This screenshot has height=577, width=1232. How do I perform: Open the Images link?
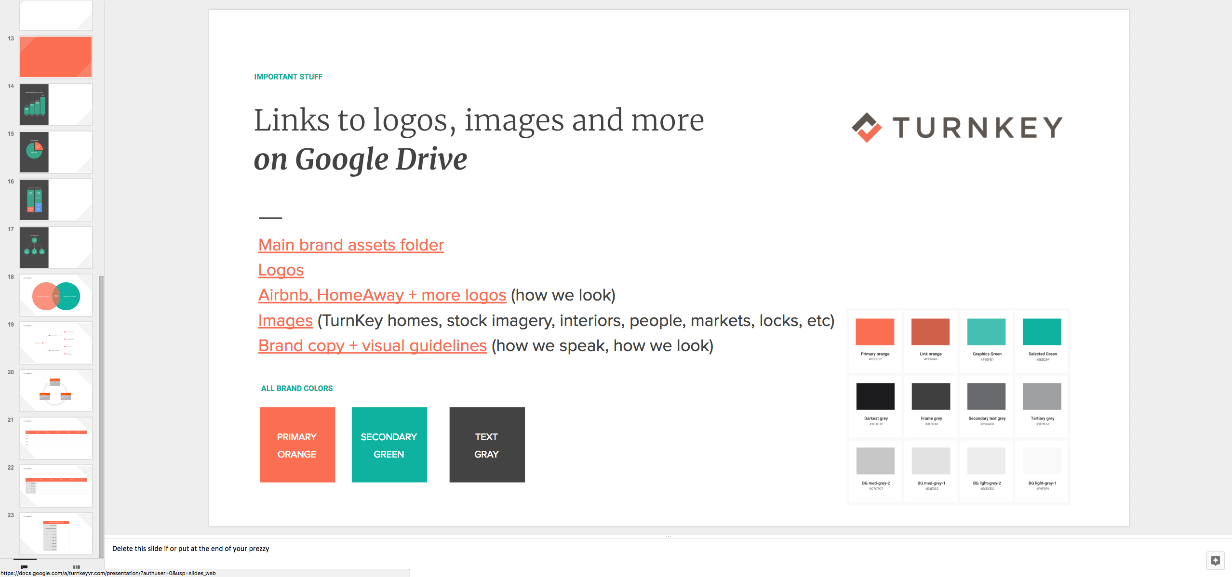tap(285, 321)
